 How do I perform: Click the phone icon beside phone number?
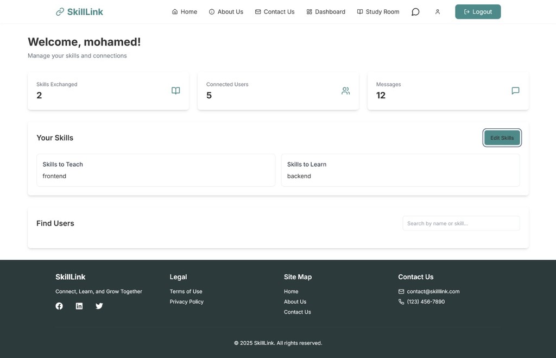[x=401, y=302]
